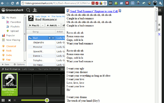Click plus icon on Bad Romance row
This screenshot has height=103, width=164.
49,38
